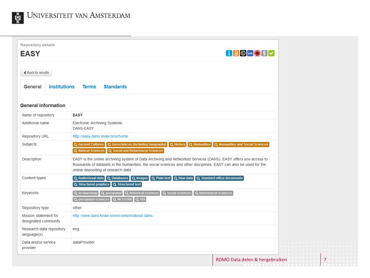Click the geospatial sciences keyword tag
The image size is (370, 278).
point(91,199)
